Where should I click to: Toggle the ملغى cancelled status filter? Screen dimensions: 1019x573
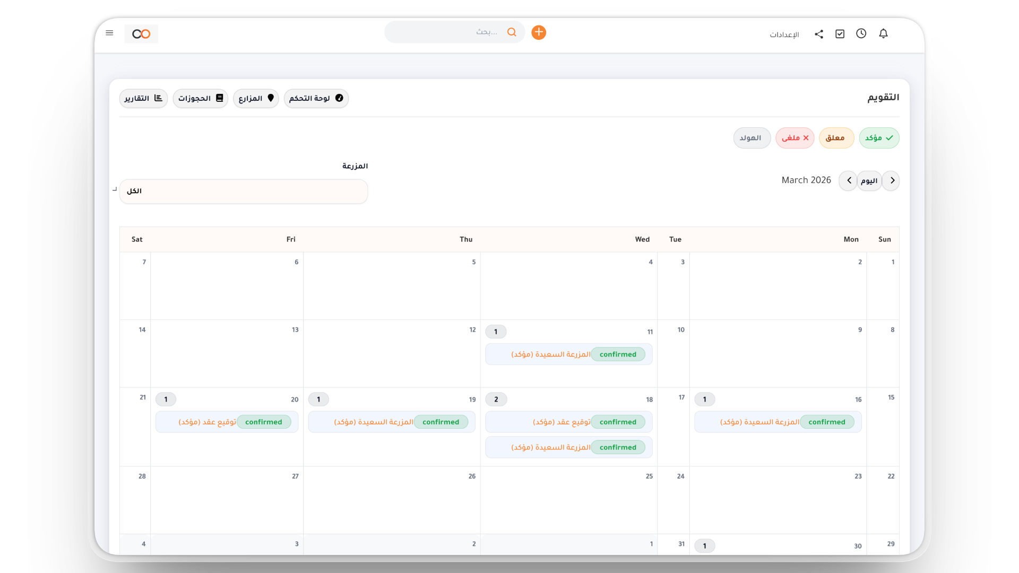point(795,138)
